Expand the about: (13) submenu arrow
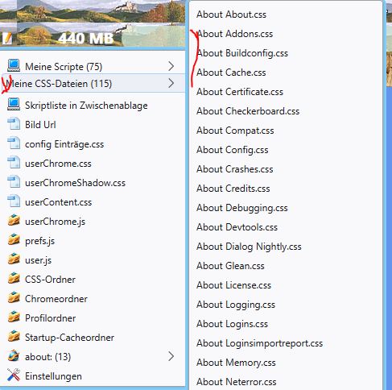The width and height of the screenshot is (392, 390). [x=171, y=356]
